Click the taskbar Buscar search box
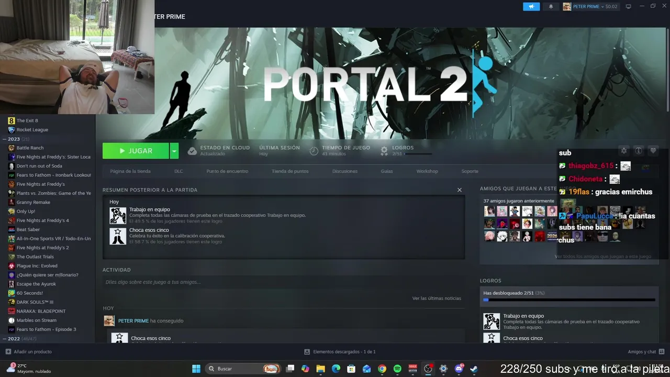 (243, 369)
